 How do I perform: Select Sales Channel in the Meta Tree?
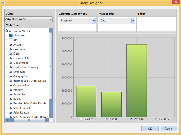[22, 108]
